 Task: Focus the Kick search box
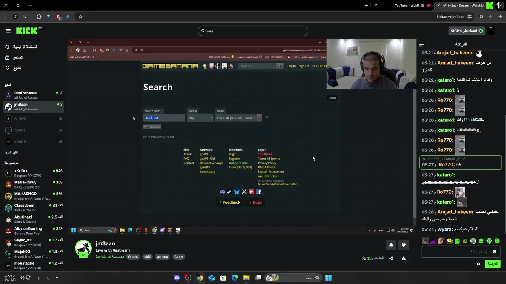pos(253,31)
